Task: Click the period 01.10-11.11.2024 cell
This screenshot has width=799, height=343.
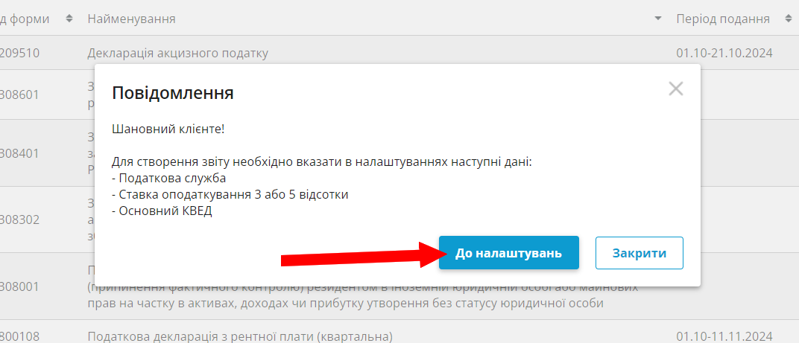Action: click(x=724, y=336)
